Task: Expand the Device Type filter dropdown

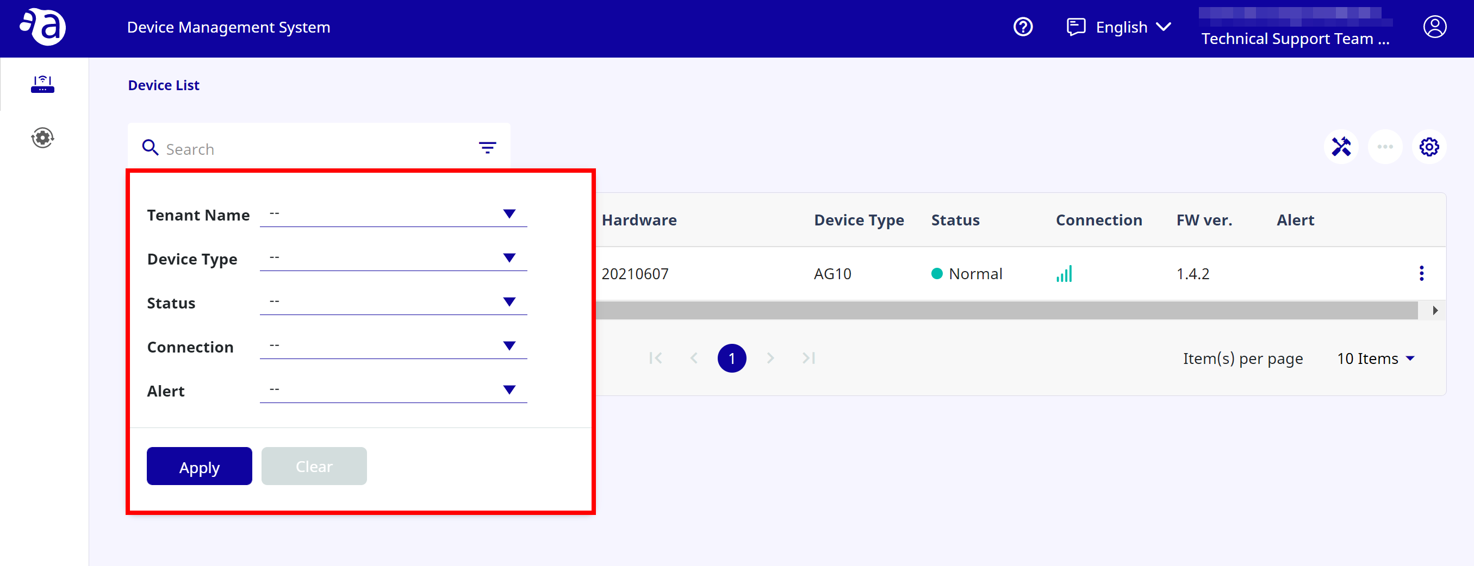Action: pos(393,258)
